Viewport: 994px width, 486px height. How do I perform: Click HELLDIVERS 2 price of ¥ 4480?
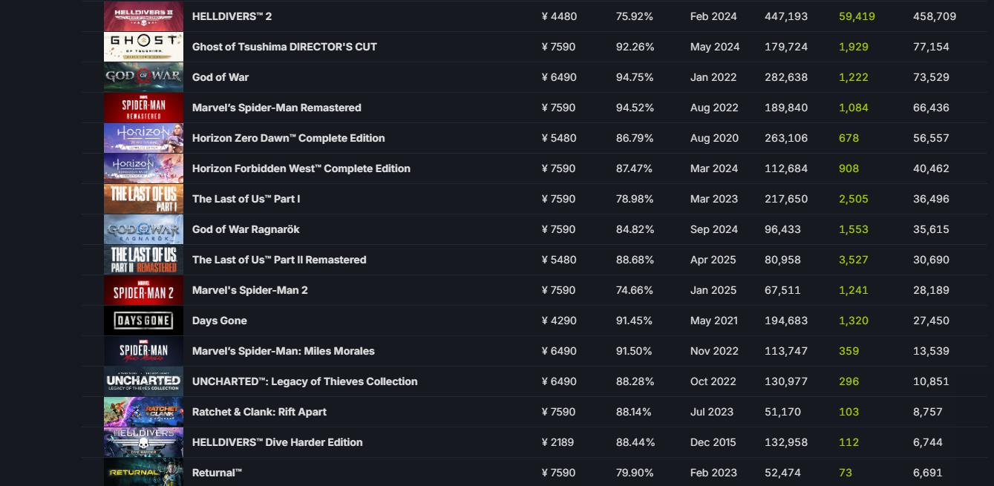559,16
